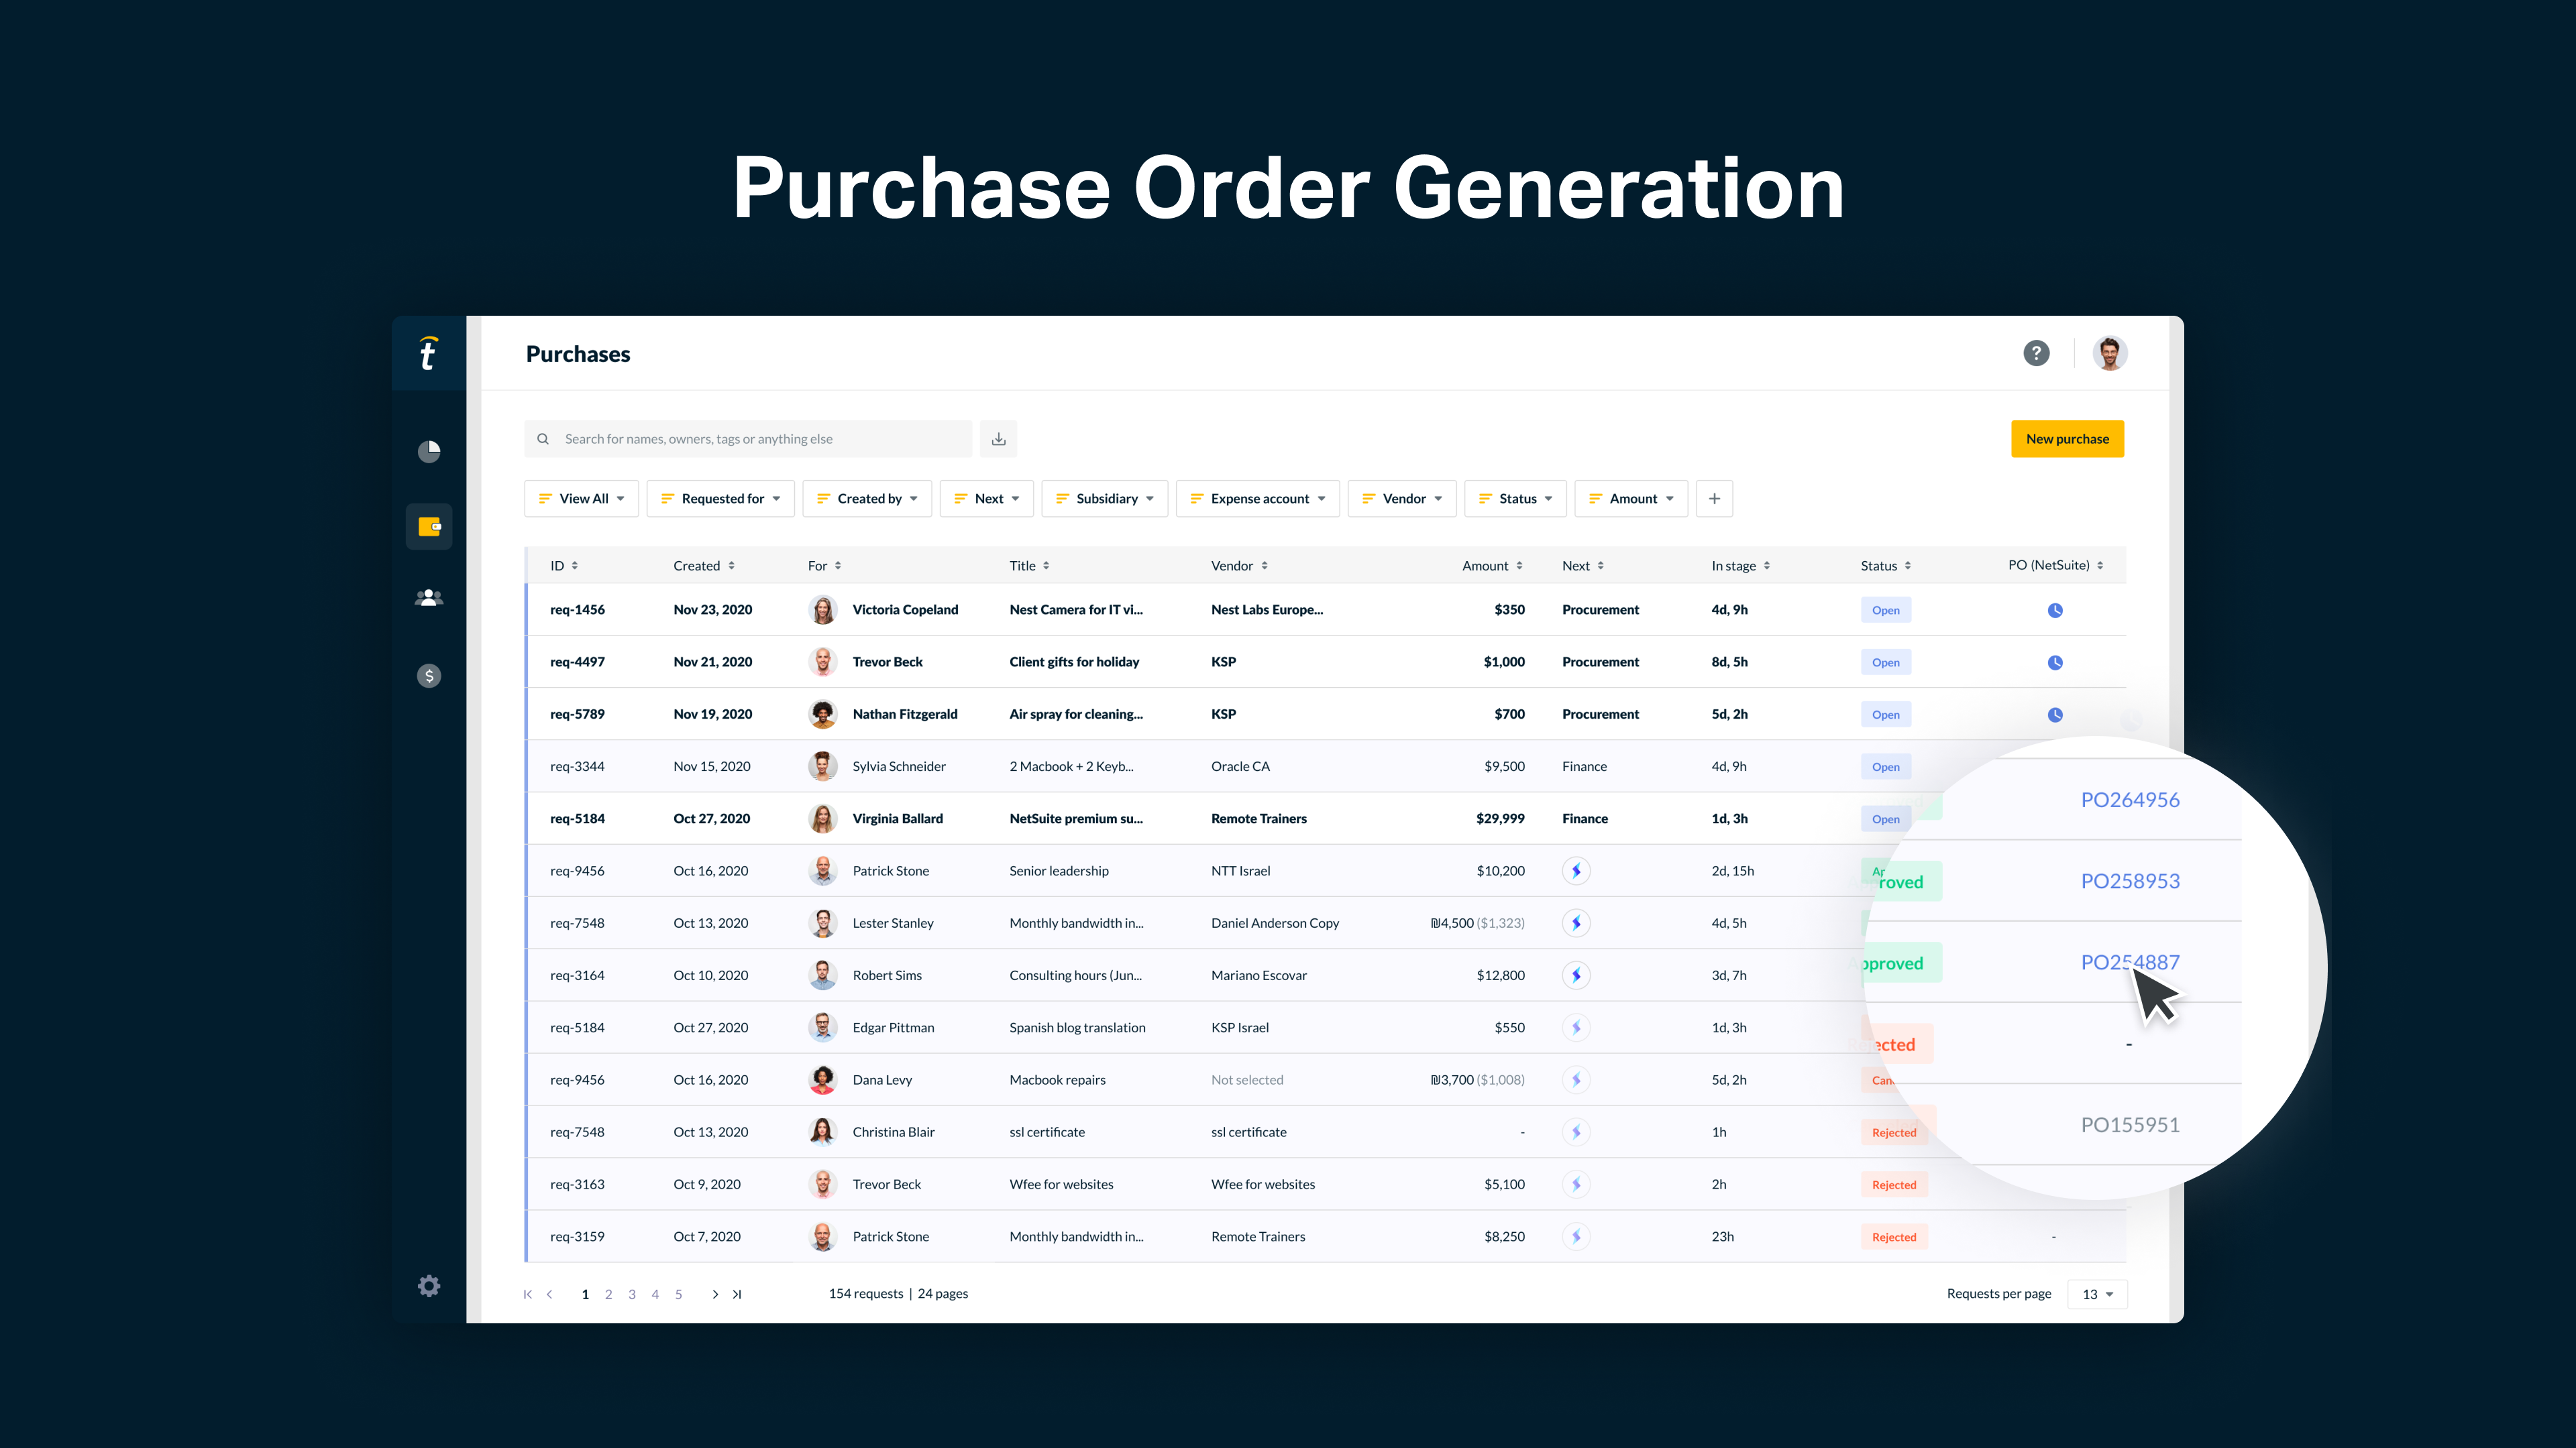Open the Requests per page dropdown

2097,1294
